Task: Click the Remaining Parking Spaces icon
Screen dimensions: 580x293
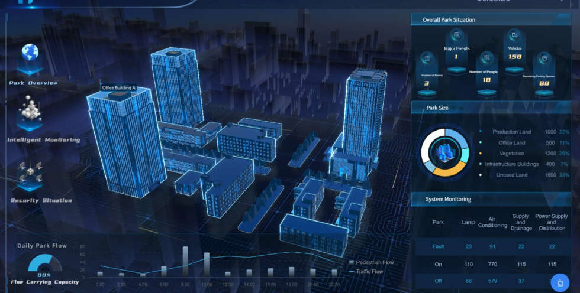Action: pyautogui.click(x=544, y=58)
